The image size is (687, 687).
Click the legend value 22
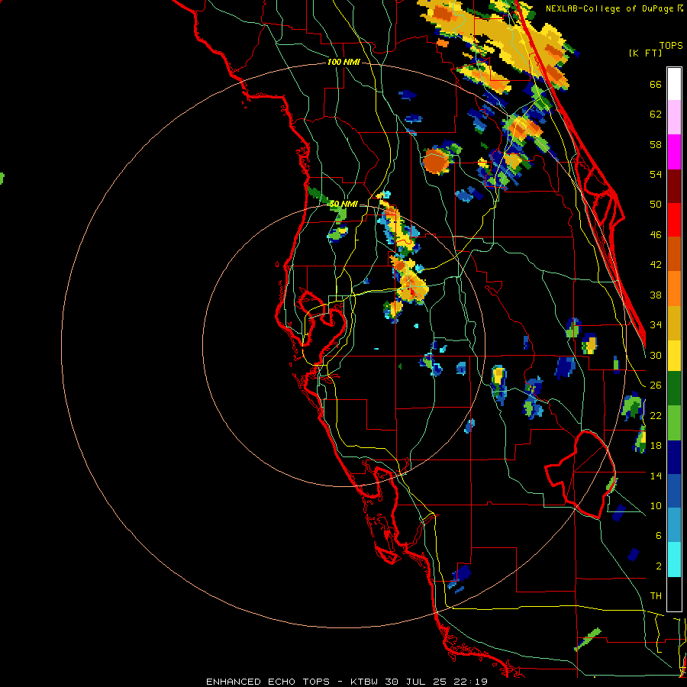(x=656, y=415)
